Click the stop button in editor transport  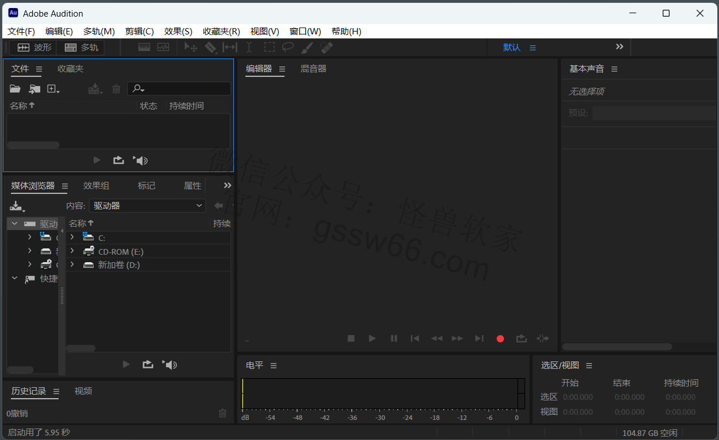tap(351, 338)
